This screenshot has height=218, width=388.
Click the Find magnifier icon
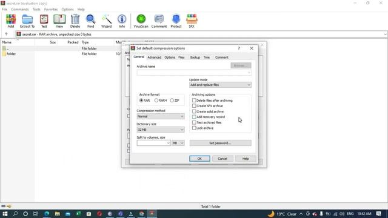pos(90,21)
